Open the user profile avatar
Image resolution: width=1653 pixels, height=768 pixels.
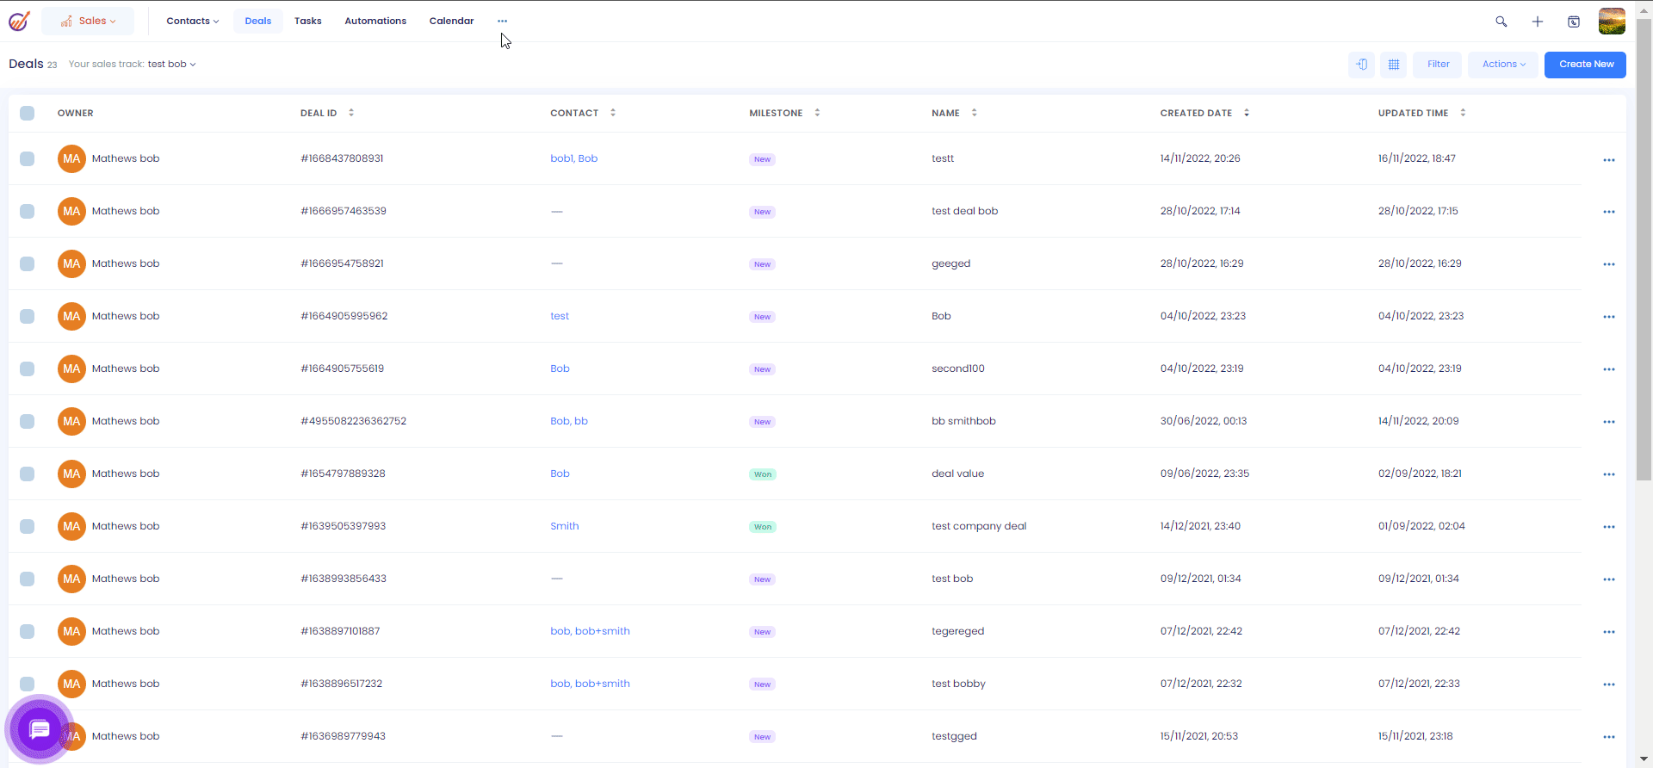pyautogui.click(x=1612, y=21)
